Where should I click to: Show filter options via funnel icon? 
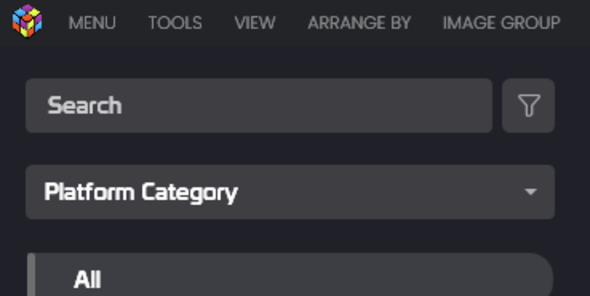[529, 105]
